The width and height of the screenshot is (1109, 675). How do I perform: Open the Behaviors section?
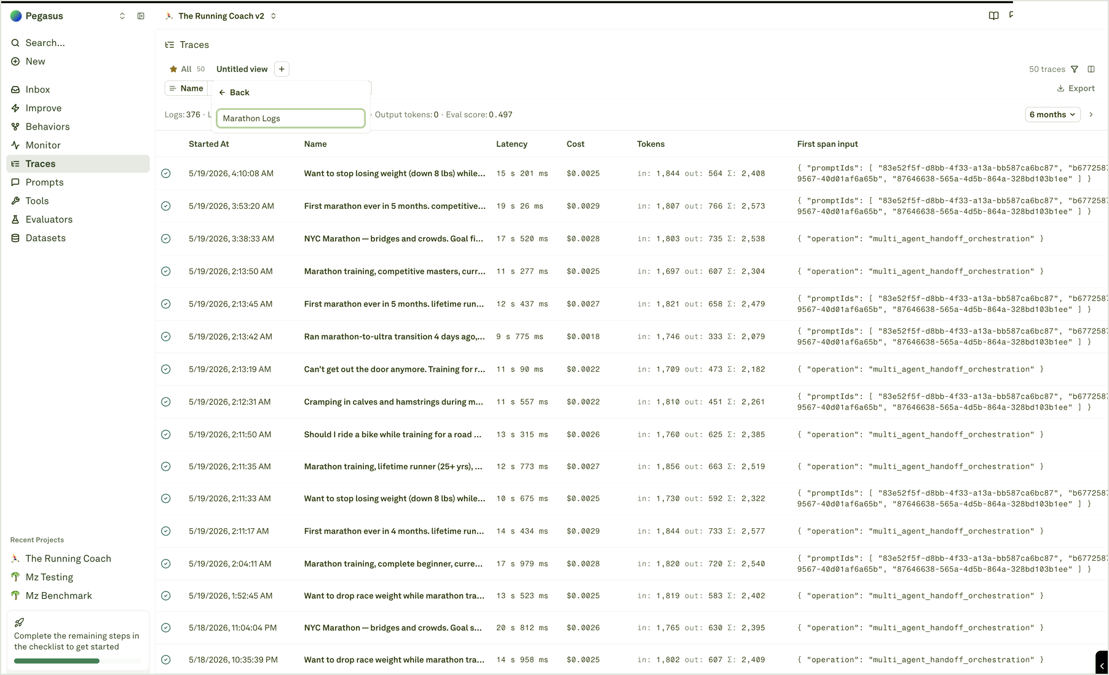78,127
